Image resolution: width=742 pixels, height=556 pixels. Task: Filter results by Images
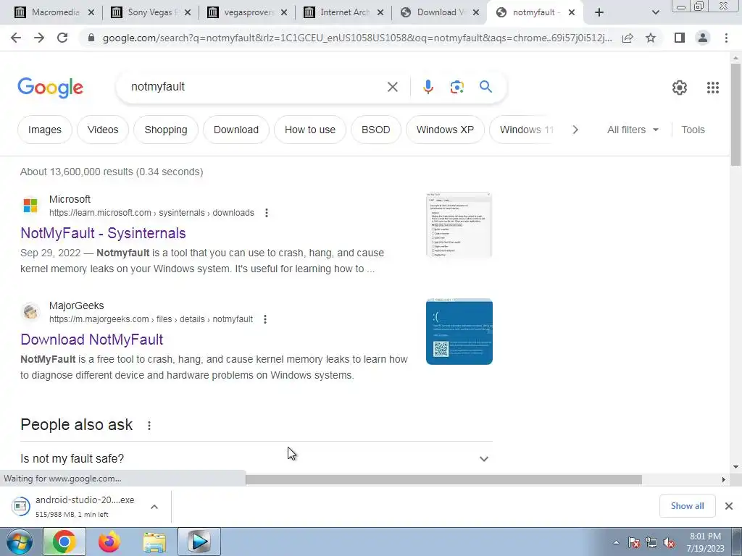pyautogui.click(x=44, y=130)
